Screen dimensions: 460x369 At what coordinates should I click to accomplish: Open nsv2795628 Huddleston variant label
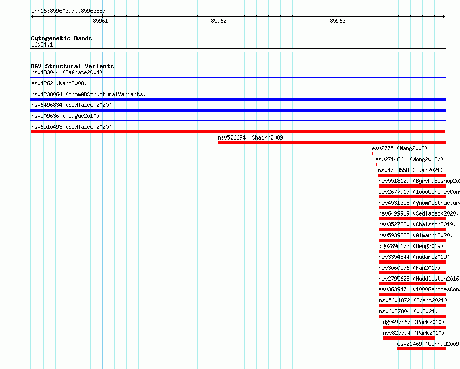[419, 279]
